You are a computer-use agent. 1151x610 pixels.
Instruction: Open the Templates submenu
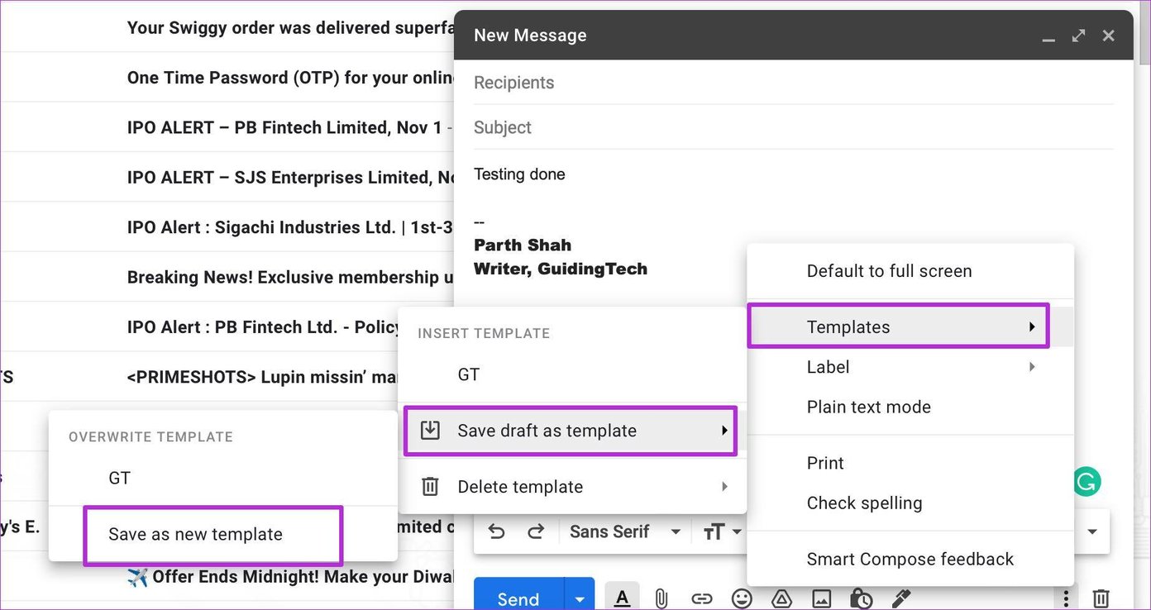click(x=848, y=326)
